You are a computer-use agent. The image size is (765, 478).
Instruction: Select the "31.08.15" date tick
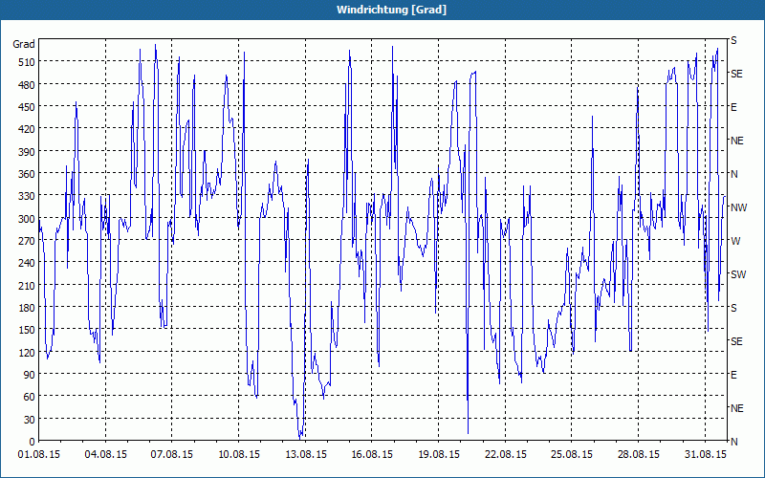[x=705, y=454]
